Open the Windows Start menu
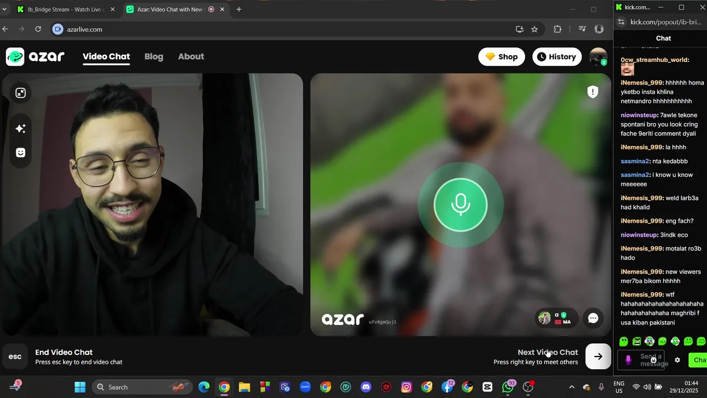Screen dimensions: 707x398 [80, 387]
